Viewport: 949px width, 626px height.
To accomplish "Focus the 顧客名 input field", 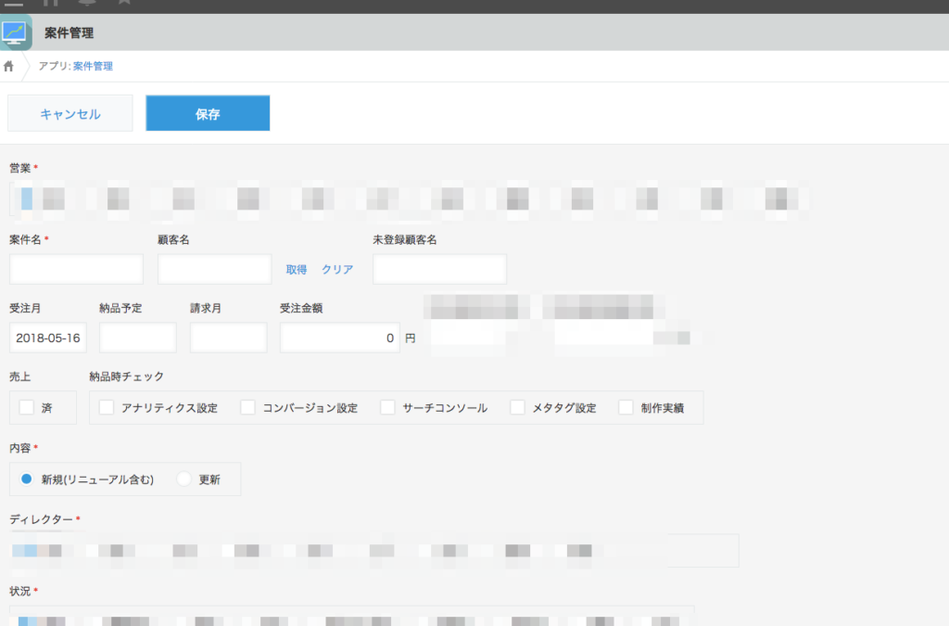I will [x=214, y=269].
